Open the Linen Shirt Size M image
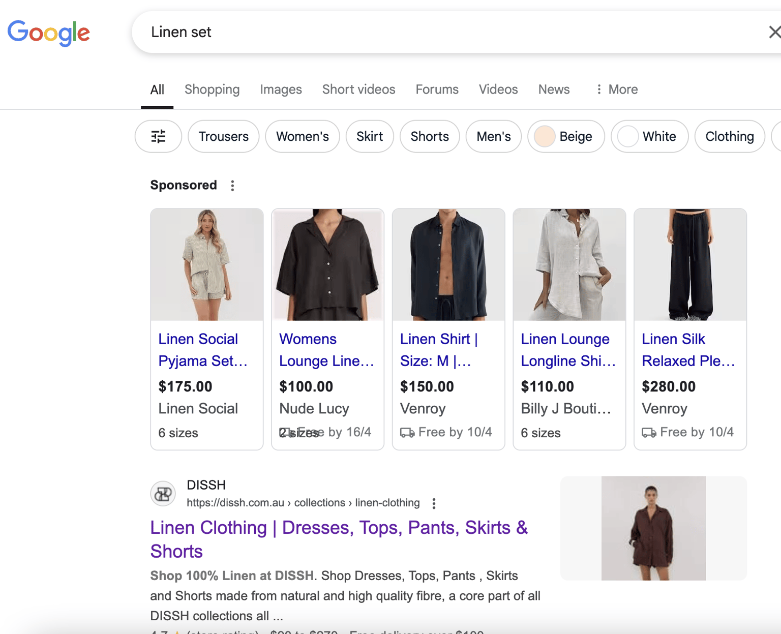781x634 pixels. (x=448, y=264)
